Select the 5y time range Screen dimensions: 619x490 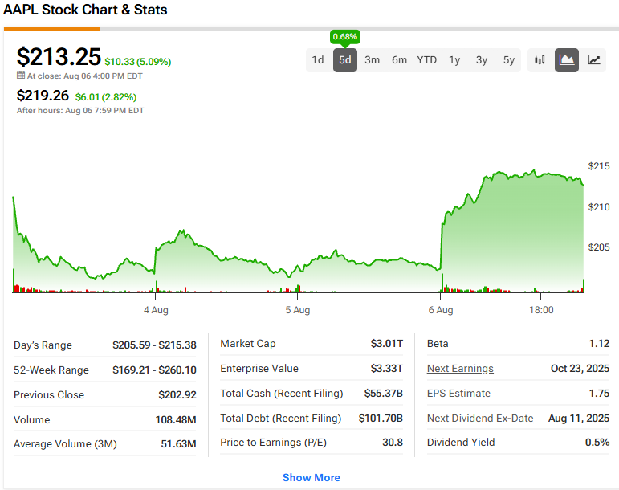click(508, 60)
